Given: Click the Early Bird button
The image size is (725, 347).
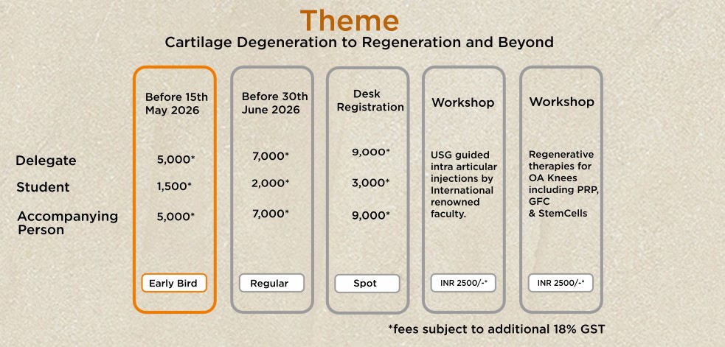Looking at the screenshot, I should 174,283.
